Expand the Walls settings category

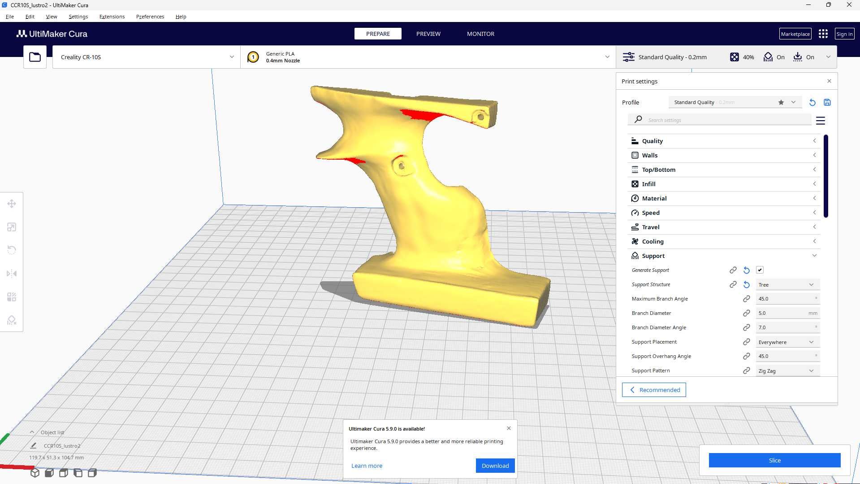pyautogui.click(x=724, y=155)
